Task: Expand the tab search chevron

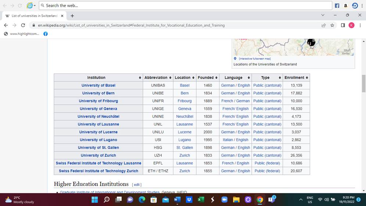Action: (x=323, y=15)
